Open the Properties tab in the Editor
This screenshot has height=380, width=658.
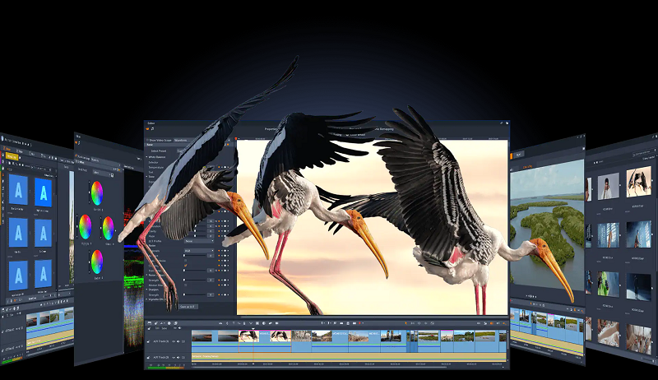[273, 129]
